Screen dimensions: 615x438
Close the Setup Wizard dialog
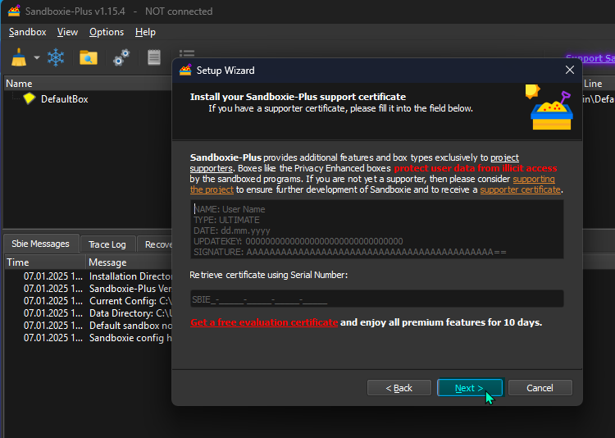pyautogui.click(x=570, y=70)
